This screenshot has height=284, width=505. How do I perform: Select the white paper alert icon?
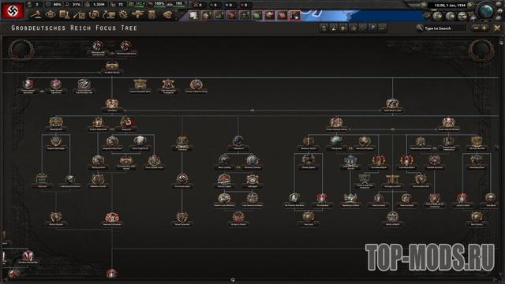coord(193,15)
